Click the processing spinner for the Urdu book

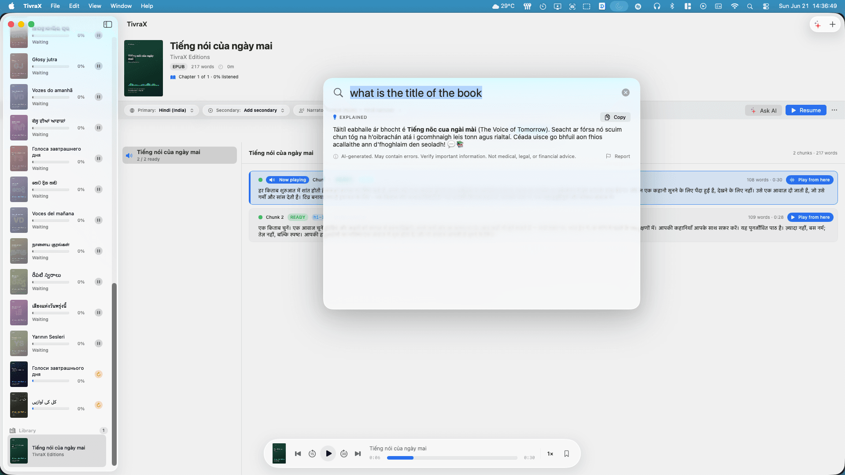[99, 405]
